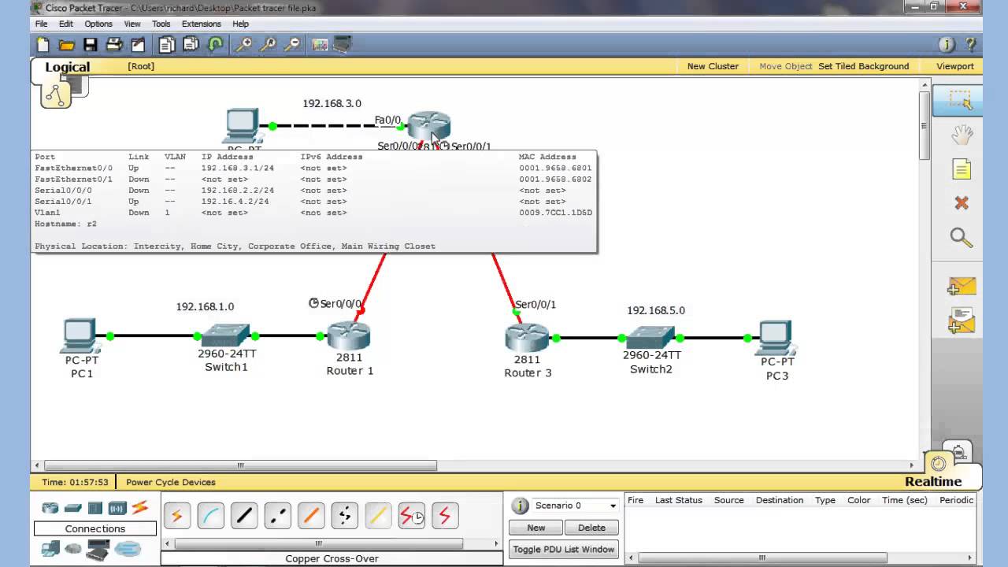Image resolution: width=1008 pixels, height=567 pixels.
Task: Click PC3 device in workspace
Action: click(776, 339)
